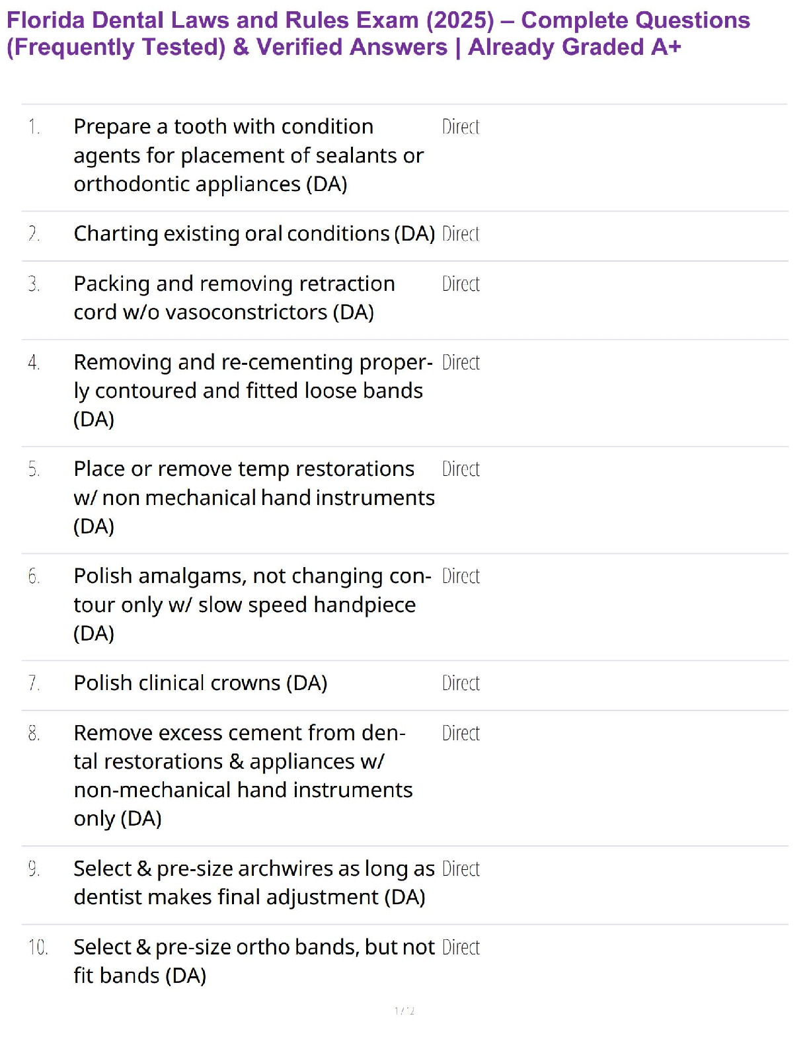Select the 'Direct' answer for question 10

[461, 948]
